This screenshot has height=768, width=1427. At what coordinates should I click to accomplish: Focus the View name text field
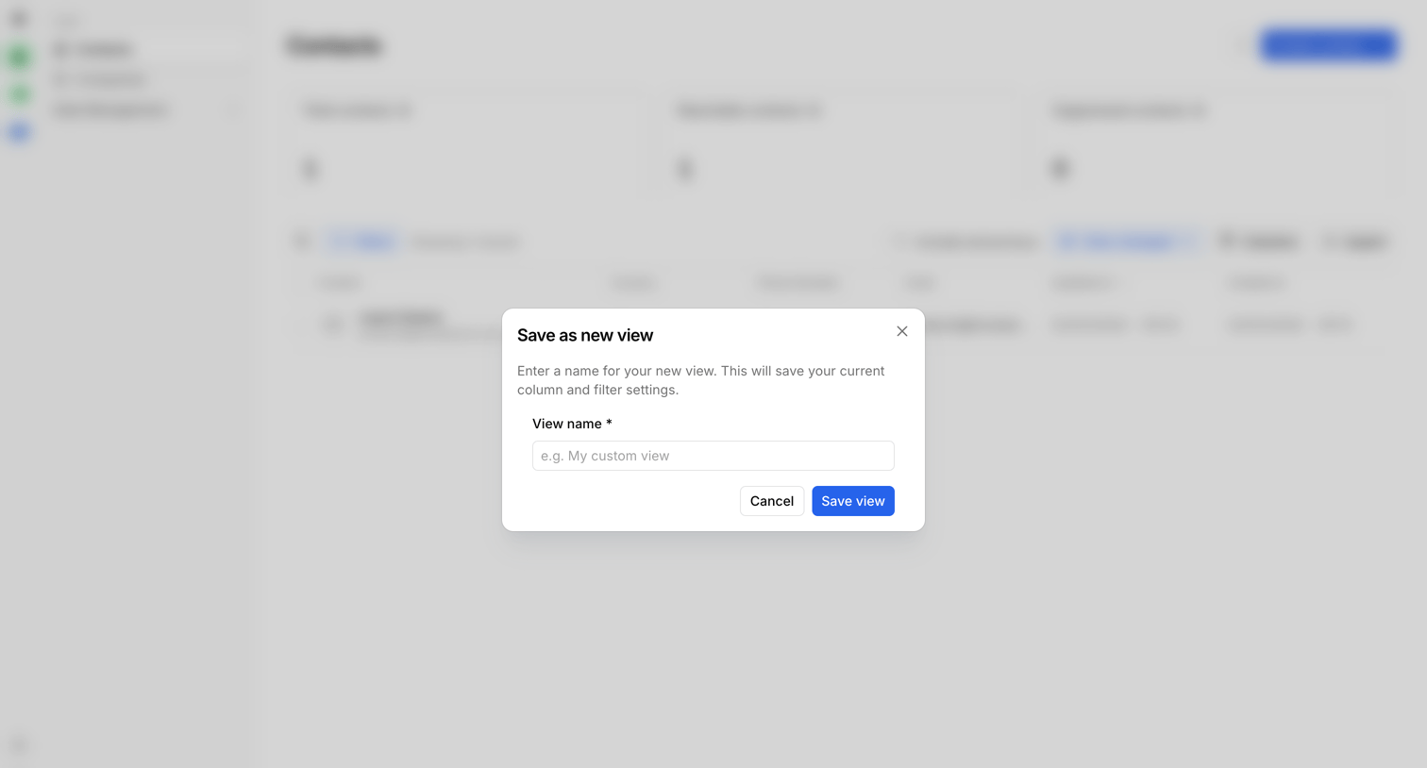point(713,456)
